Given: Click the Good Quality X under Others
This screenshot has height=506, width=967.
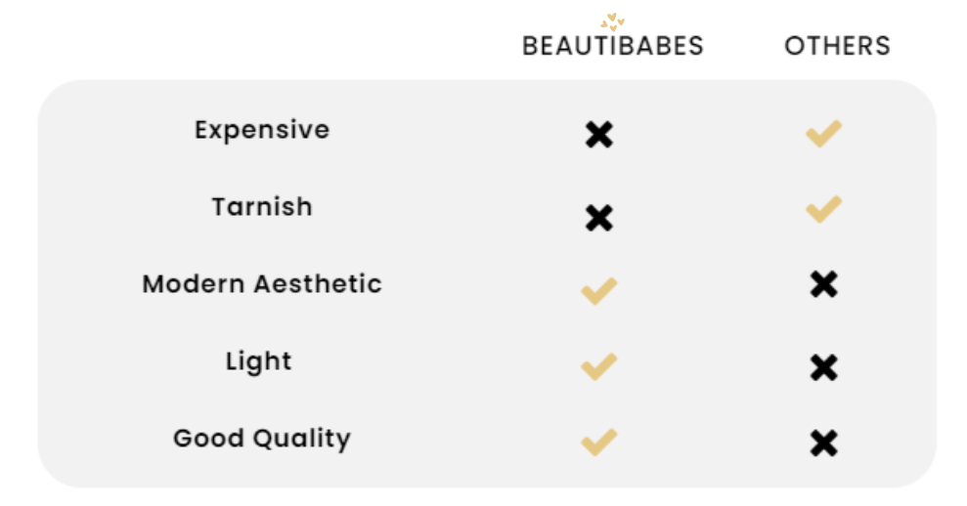Looking at the screenshot, I should (824, 443).
